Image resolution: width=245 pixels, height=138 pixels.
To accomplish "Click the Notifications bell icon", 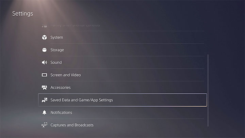I will (x=44, y=112).
